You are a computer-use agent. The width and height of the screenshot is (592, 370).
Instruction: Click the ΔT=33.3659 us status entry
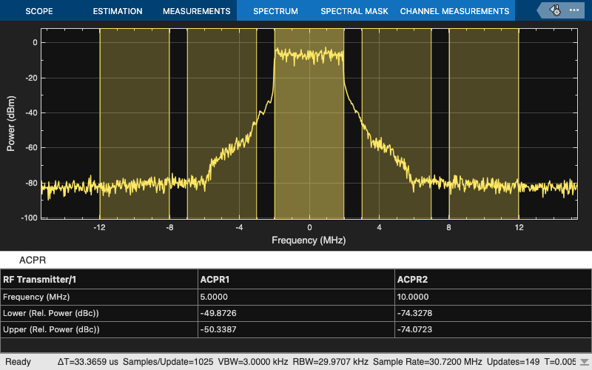(x=87, y=362)
